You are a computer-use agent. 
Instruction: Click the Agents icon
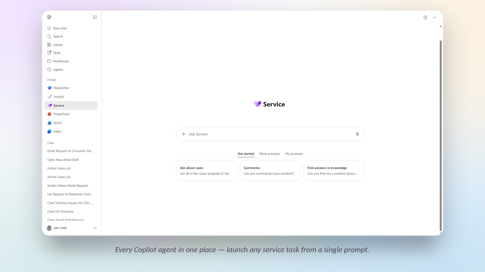pyautogui.click(x=49, y=69)
